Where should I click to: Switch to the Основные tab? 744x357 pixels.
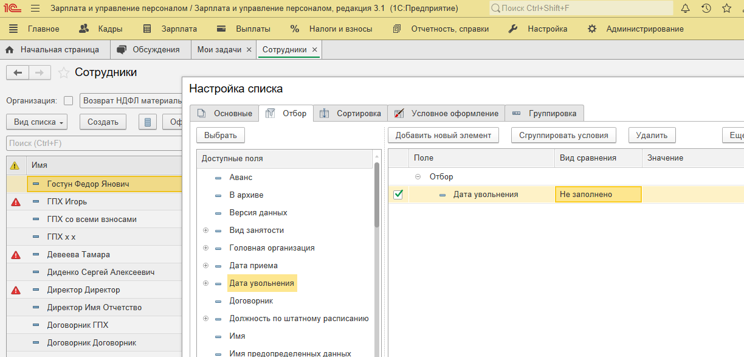[224, 113]
